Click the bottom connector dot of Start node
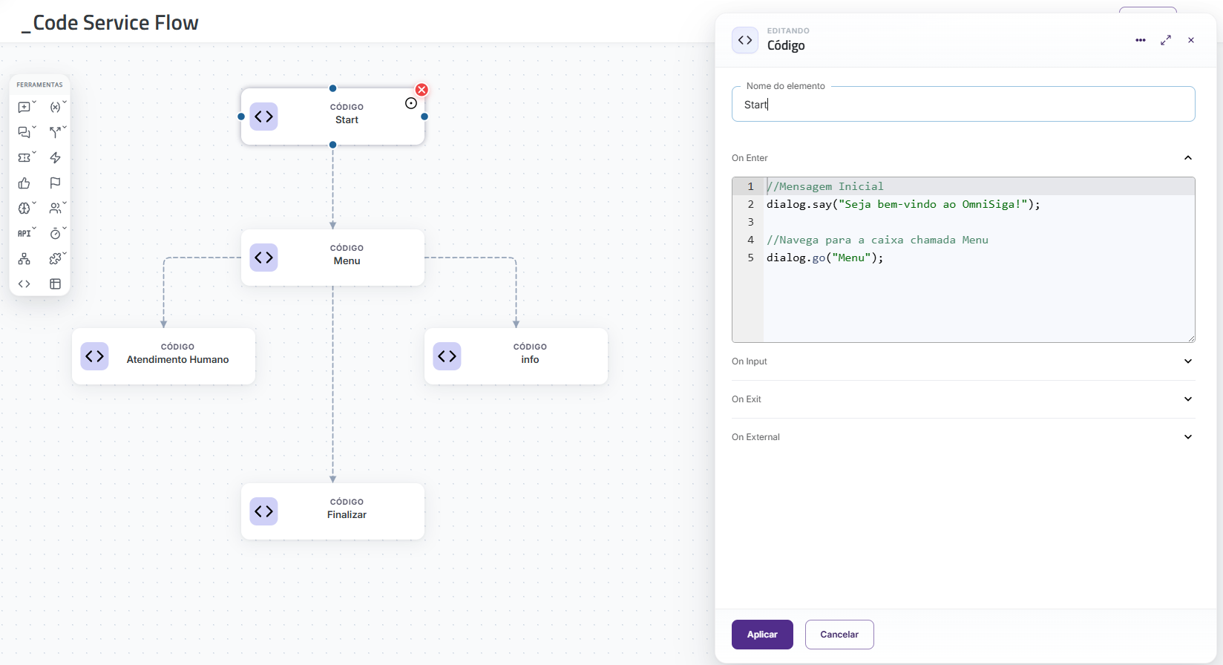 332,145
